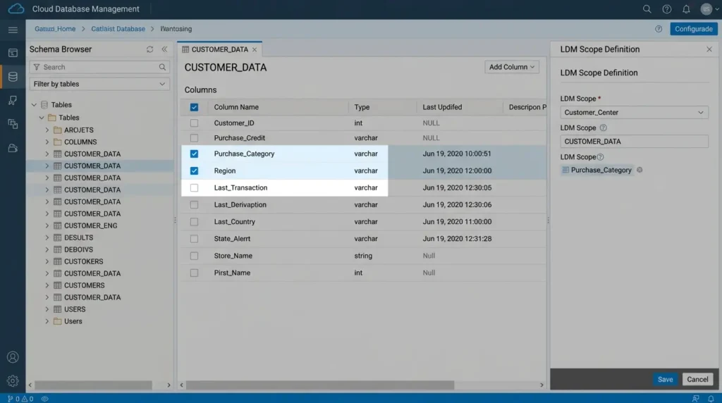Switch to the CUSTOMER_DATA tab
This screenshot has width=722, height=403.
pyautogui.click(x=220, y=50)
